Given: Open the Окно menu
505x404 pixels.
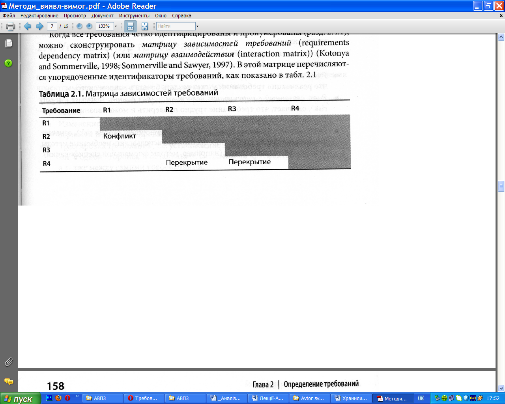Looking at the screenshot, I should click(161, 16).
